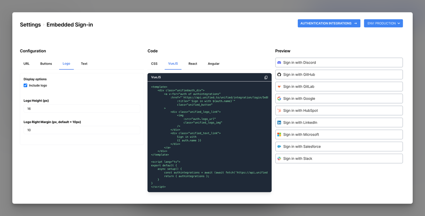Click Sign in with Microsoft button text
The height and width of the screenshot is (216, 425).
click(x=301, y=134)
